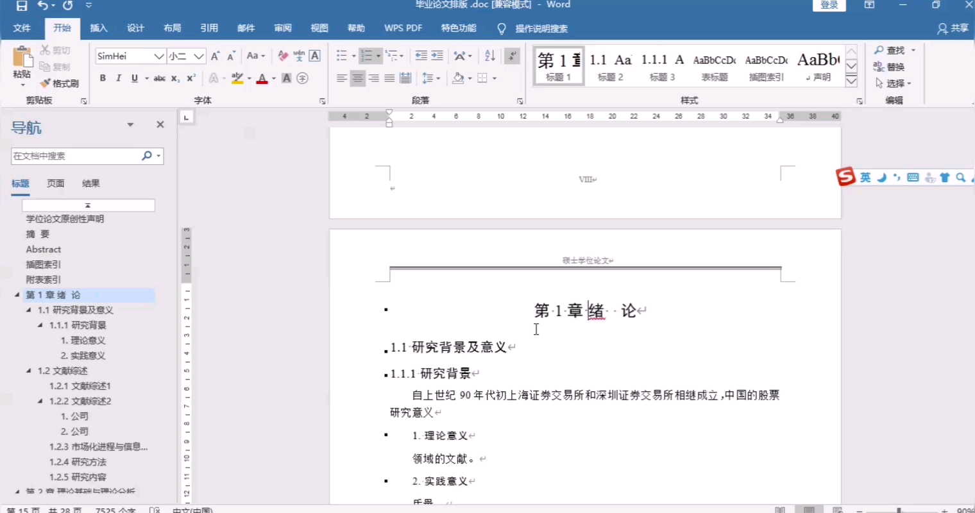Click the 登录 sign-in button
This screenshot has height=513, width=975.
(829, 5)
